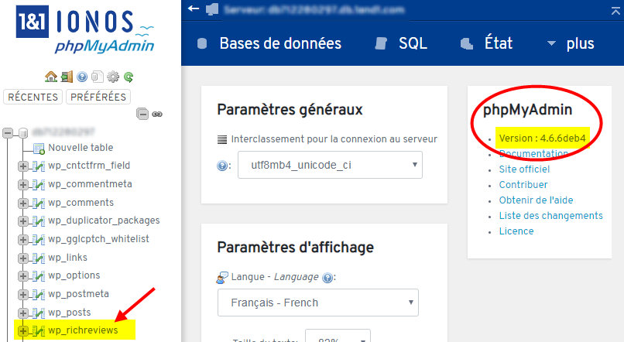Image resolution: width=624 pixels, height=342 pixels.
Task: Click the Nouvelle table icon
Action: 39,149
